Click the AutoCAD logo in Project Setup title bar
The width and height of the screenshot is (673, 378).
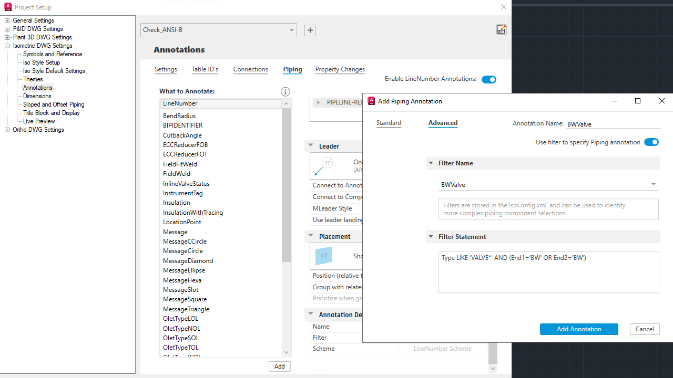point(8,7)
